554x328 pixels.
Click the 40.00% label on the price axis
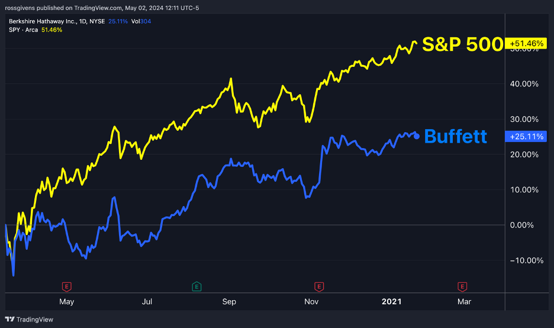(524, 83)
